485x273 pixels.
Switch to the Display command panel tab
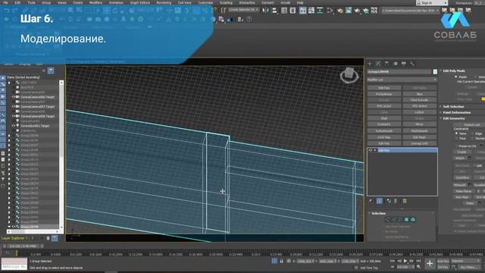404,64
